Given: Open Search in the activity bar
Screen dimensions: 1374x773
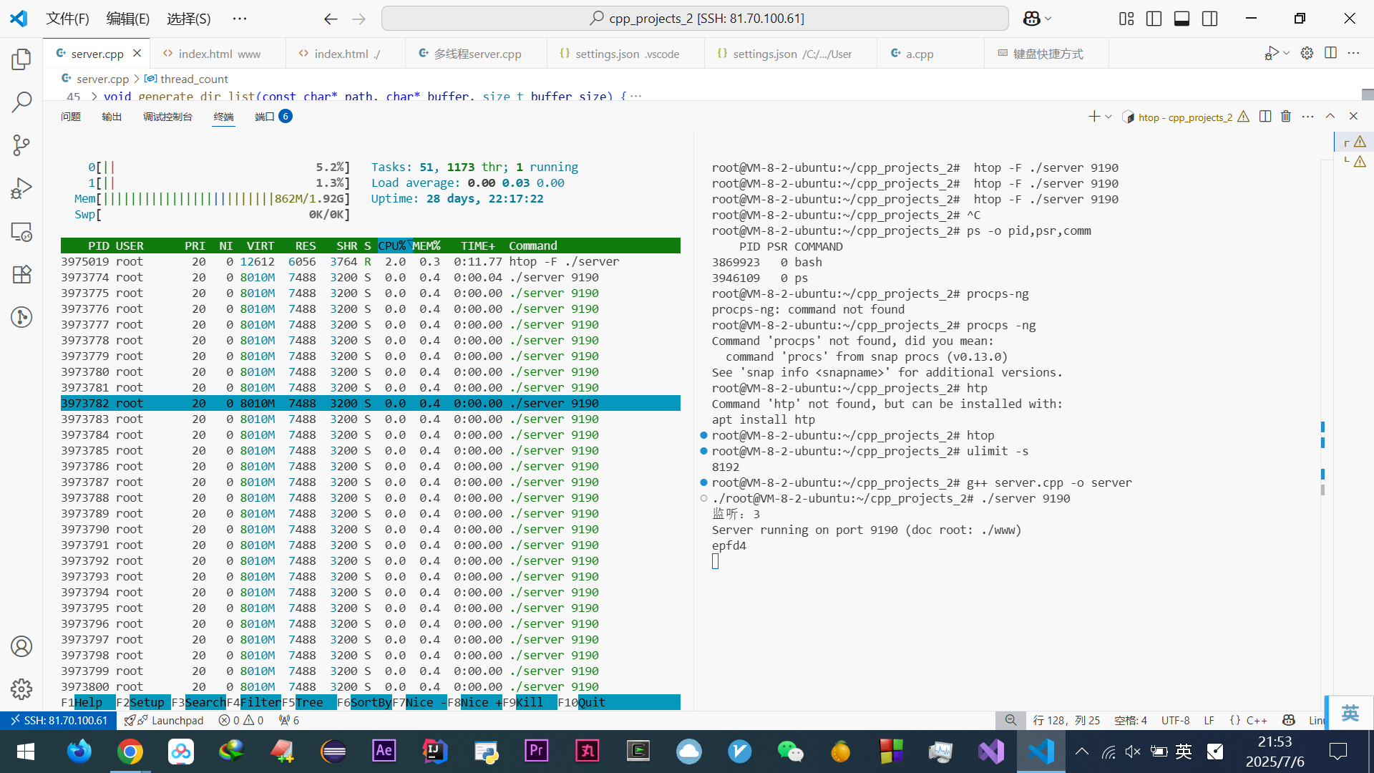Looking at the screenshot, I should pyautogui.click(x=21, y=102).
